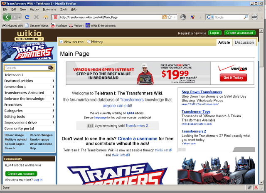Expand Improvement drive submenu
266x193 pixels.
[53, 122]
